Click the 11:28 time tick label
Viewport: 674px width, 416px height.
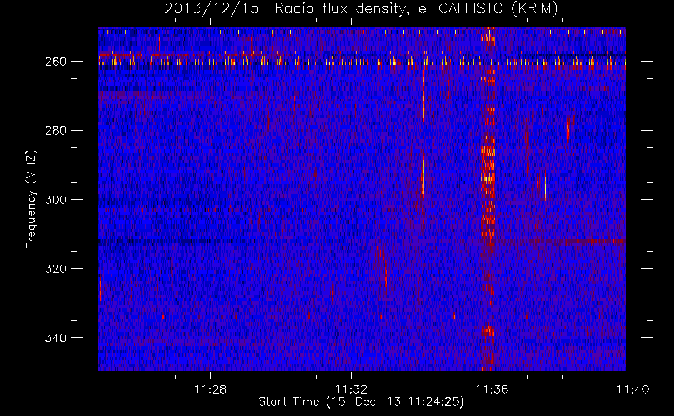pyautogui.click(x=211, y=390)
